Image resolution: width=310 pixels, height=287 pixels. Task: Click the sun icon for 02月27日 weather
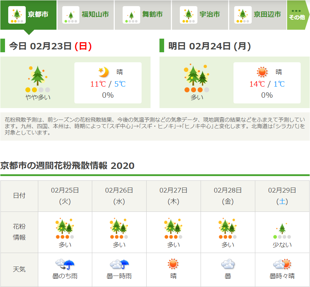point(173,264)
